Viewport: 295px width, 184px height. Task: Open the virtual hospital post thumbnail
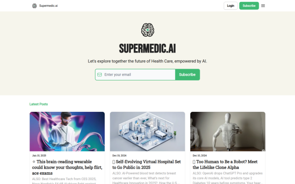[147, 131]
